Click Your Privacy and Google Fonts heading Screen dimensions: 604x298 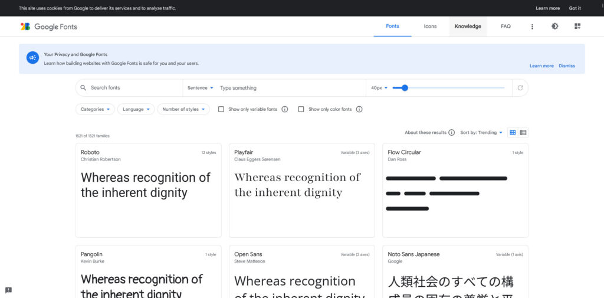pyautogui.click(x=75, y=55)
